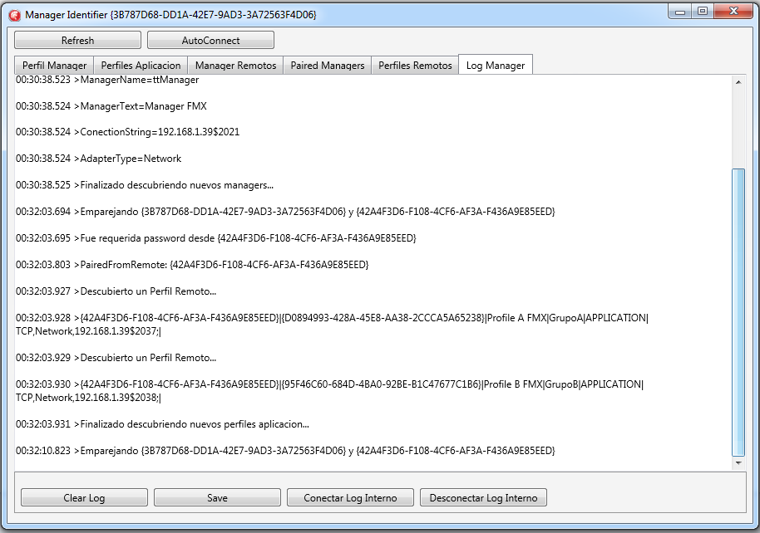This screenshot has width=760, height=533.
Task: Click Conectar Log Interno button
Action: click(x=350, y=498)
